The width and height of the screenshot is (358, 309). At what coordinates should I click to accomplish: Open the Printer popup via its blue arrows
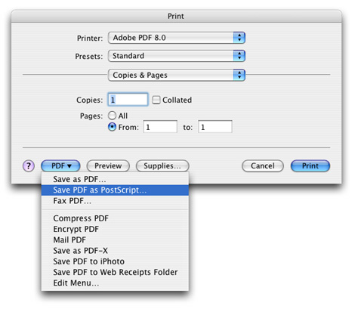point(239,38)
